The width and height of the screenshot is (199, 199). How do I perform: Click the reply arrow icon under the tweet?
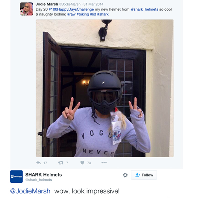pos(38,163)
